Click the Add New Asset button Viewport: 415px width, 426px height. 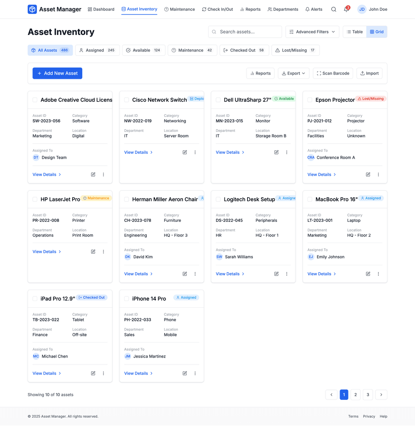tap(57, 73)
